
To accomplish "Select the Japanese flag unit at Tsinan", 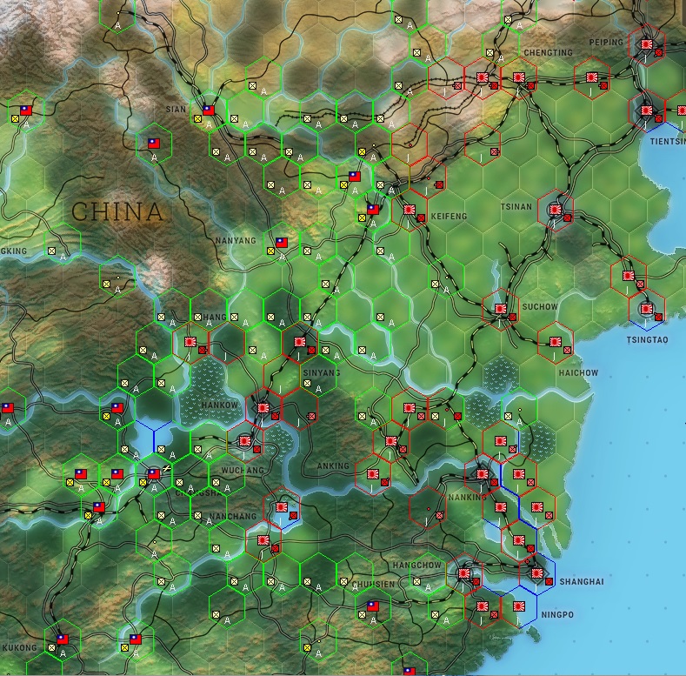I will [556, 210].
